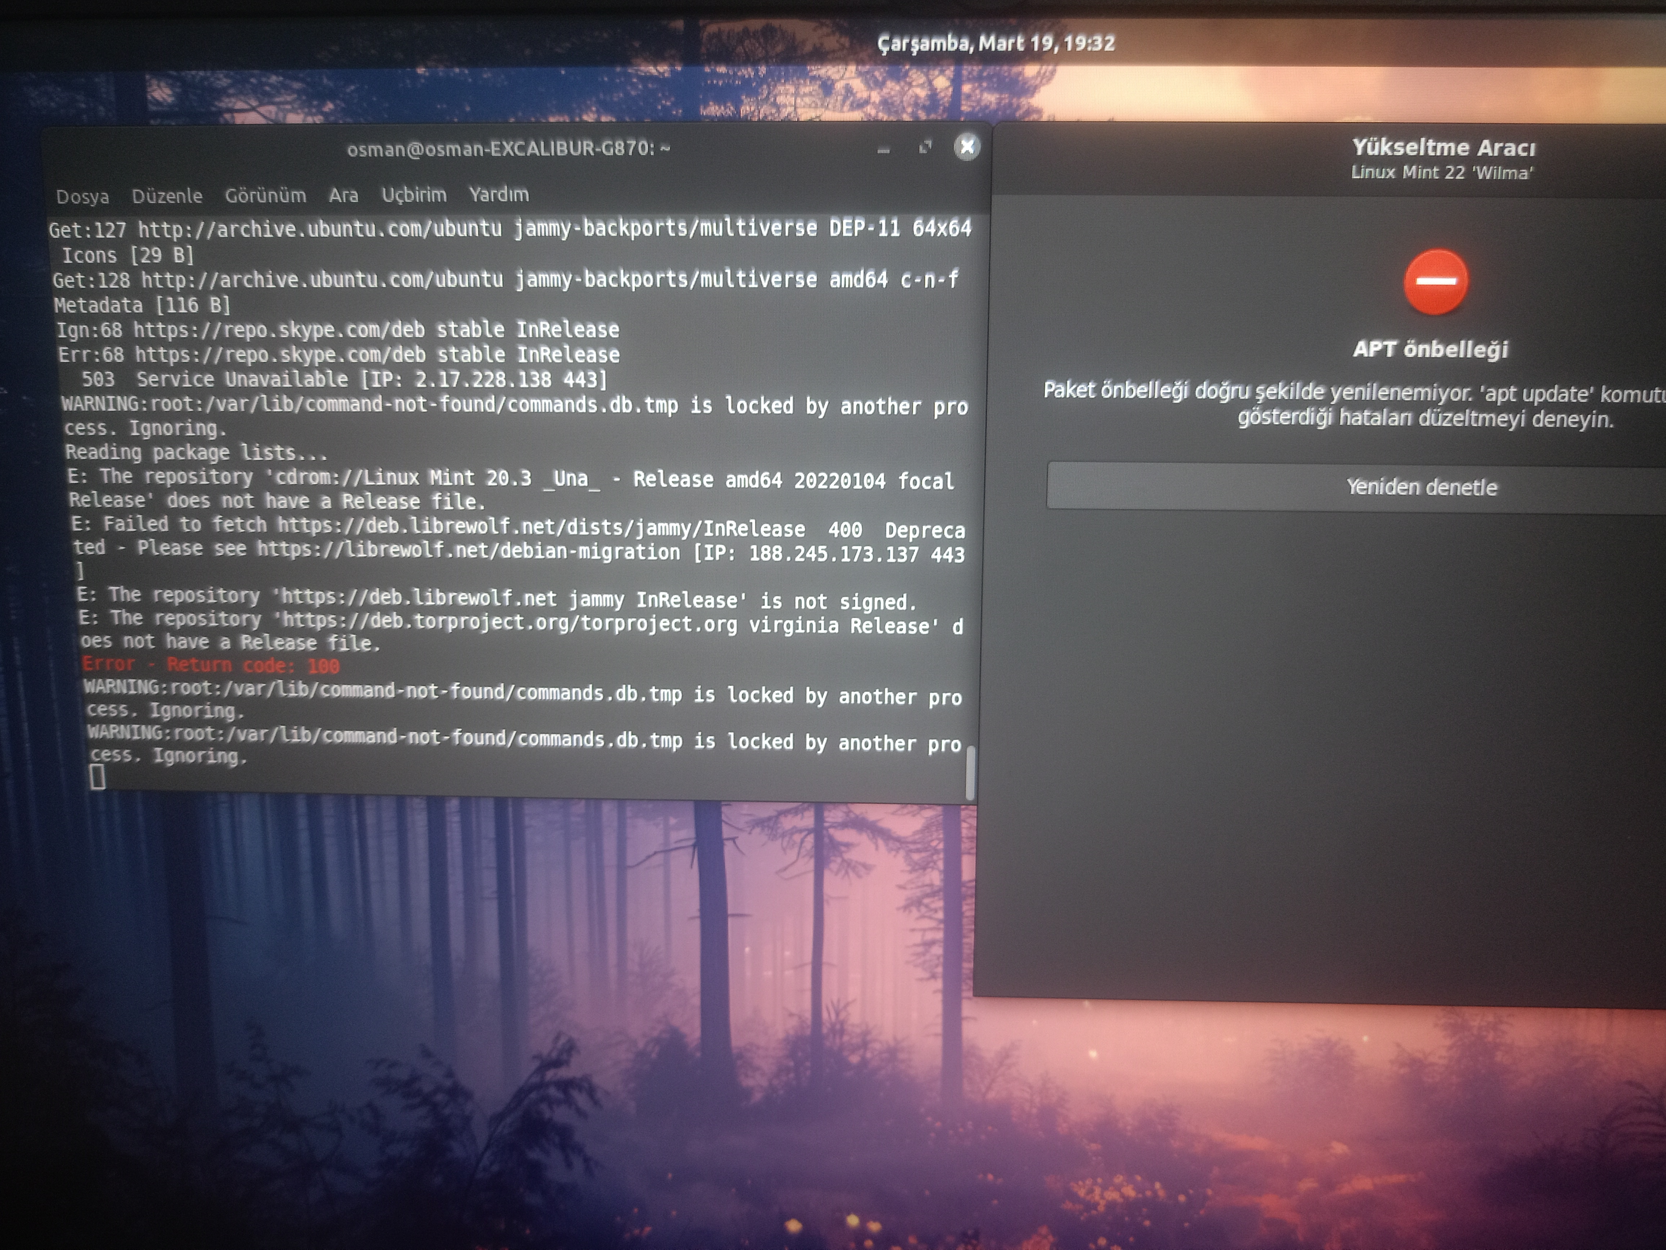Click 'Ign:68 https://repo.skype.com/deb' line
This screenshot has width=1666, height=1250.
pos(338,329)
